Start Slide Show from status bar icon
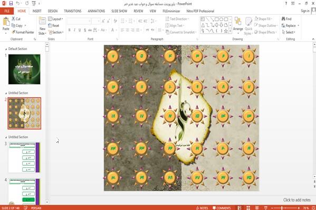Viewport: 316px width, 210px height. (265, 208)
